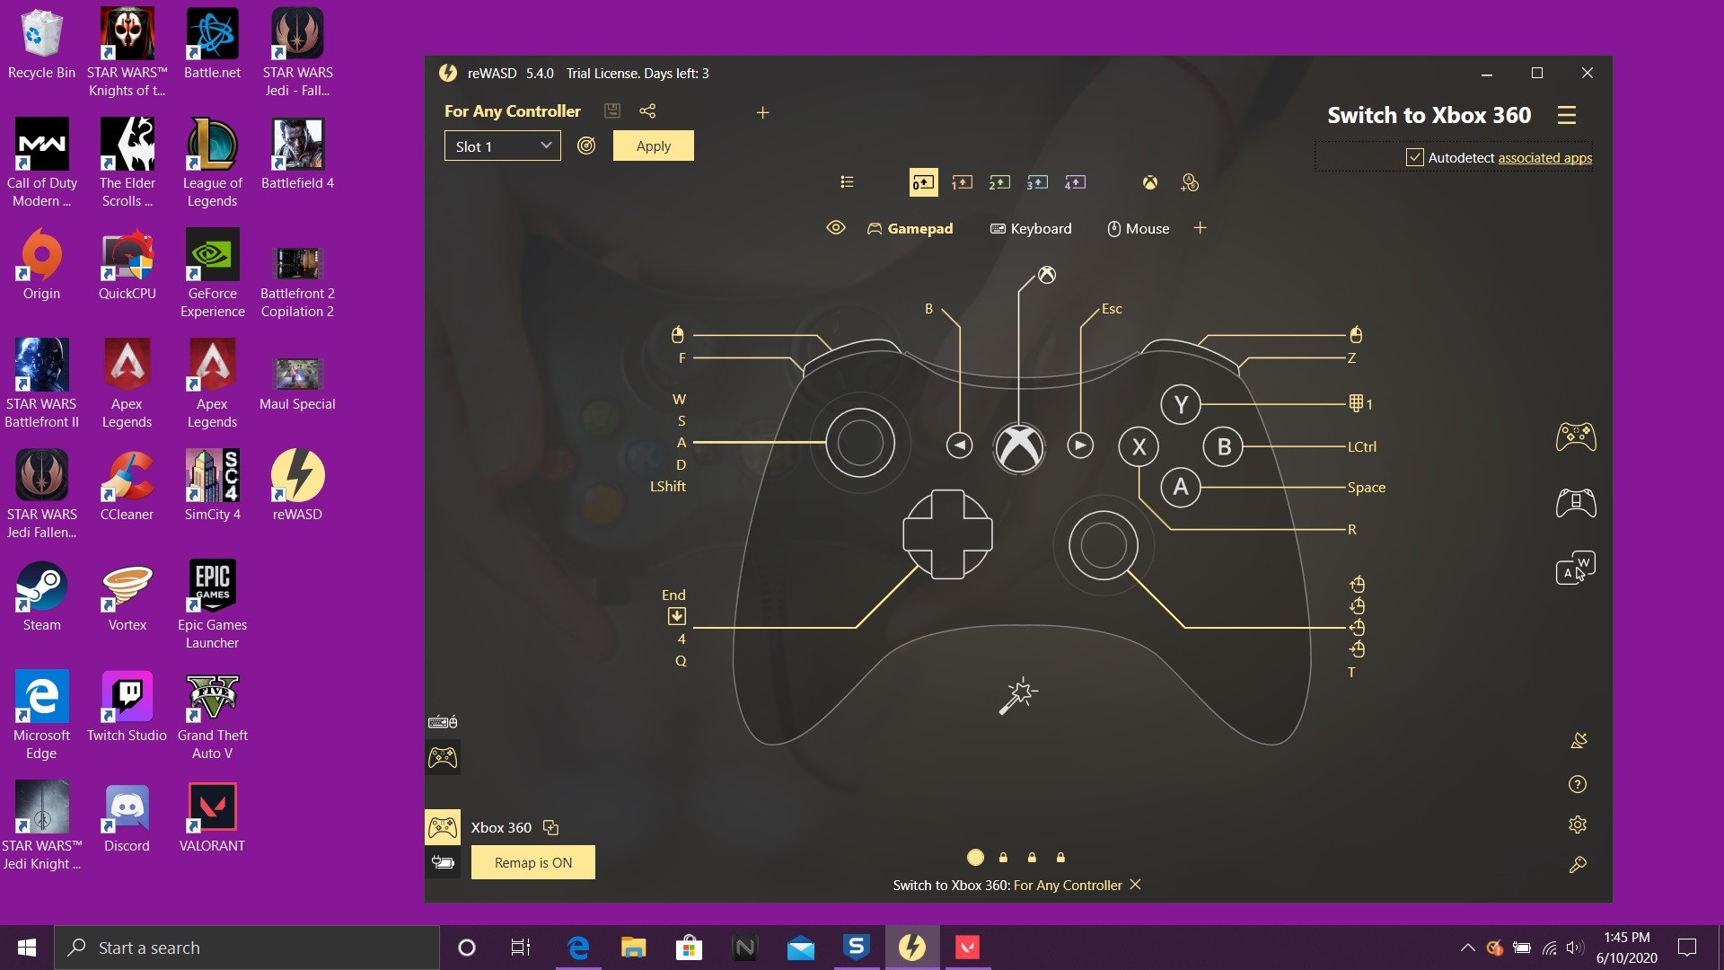Click the help question mark icon
Screen dimensions: 1724x970
pyautogui.click(x=1578, y=784)
